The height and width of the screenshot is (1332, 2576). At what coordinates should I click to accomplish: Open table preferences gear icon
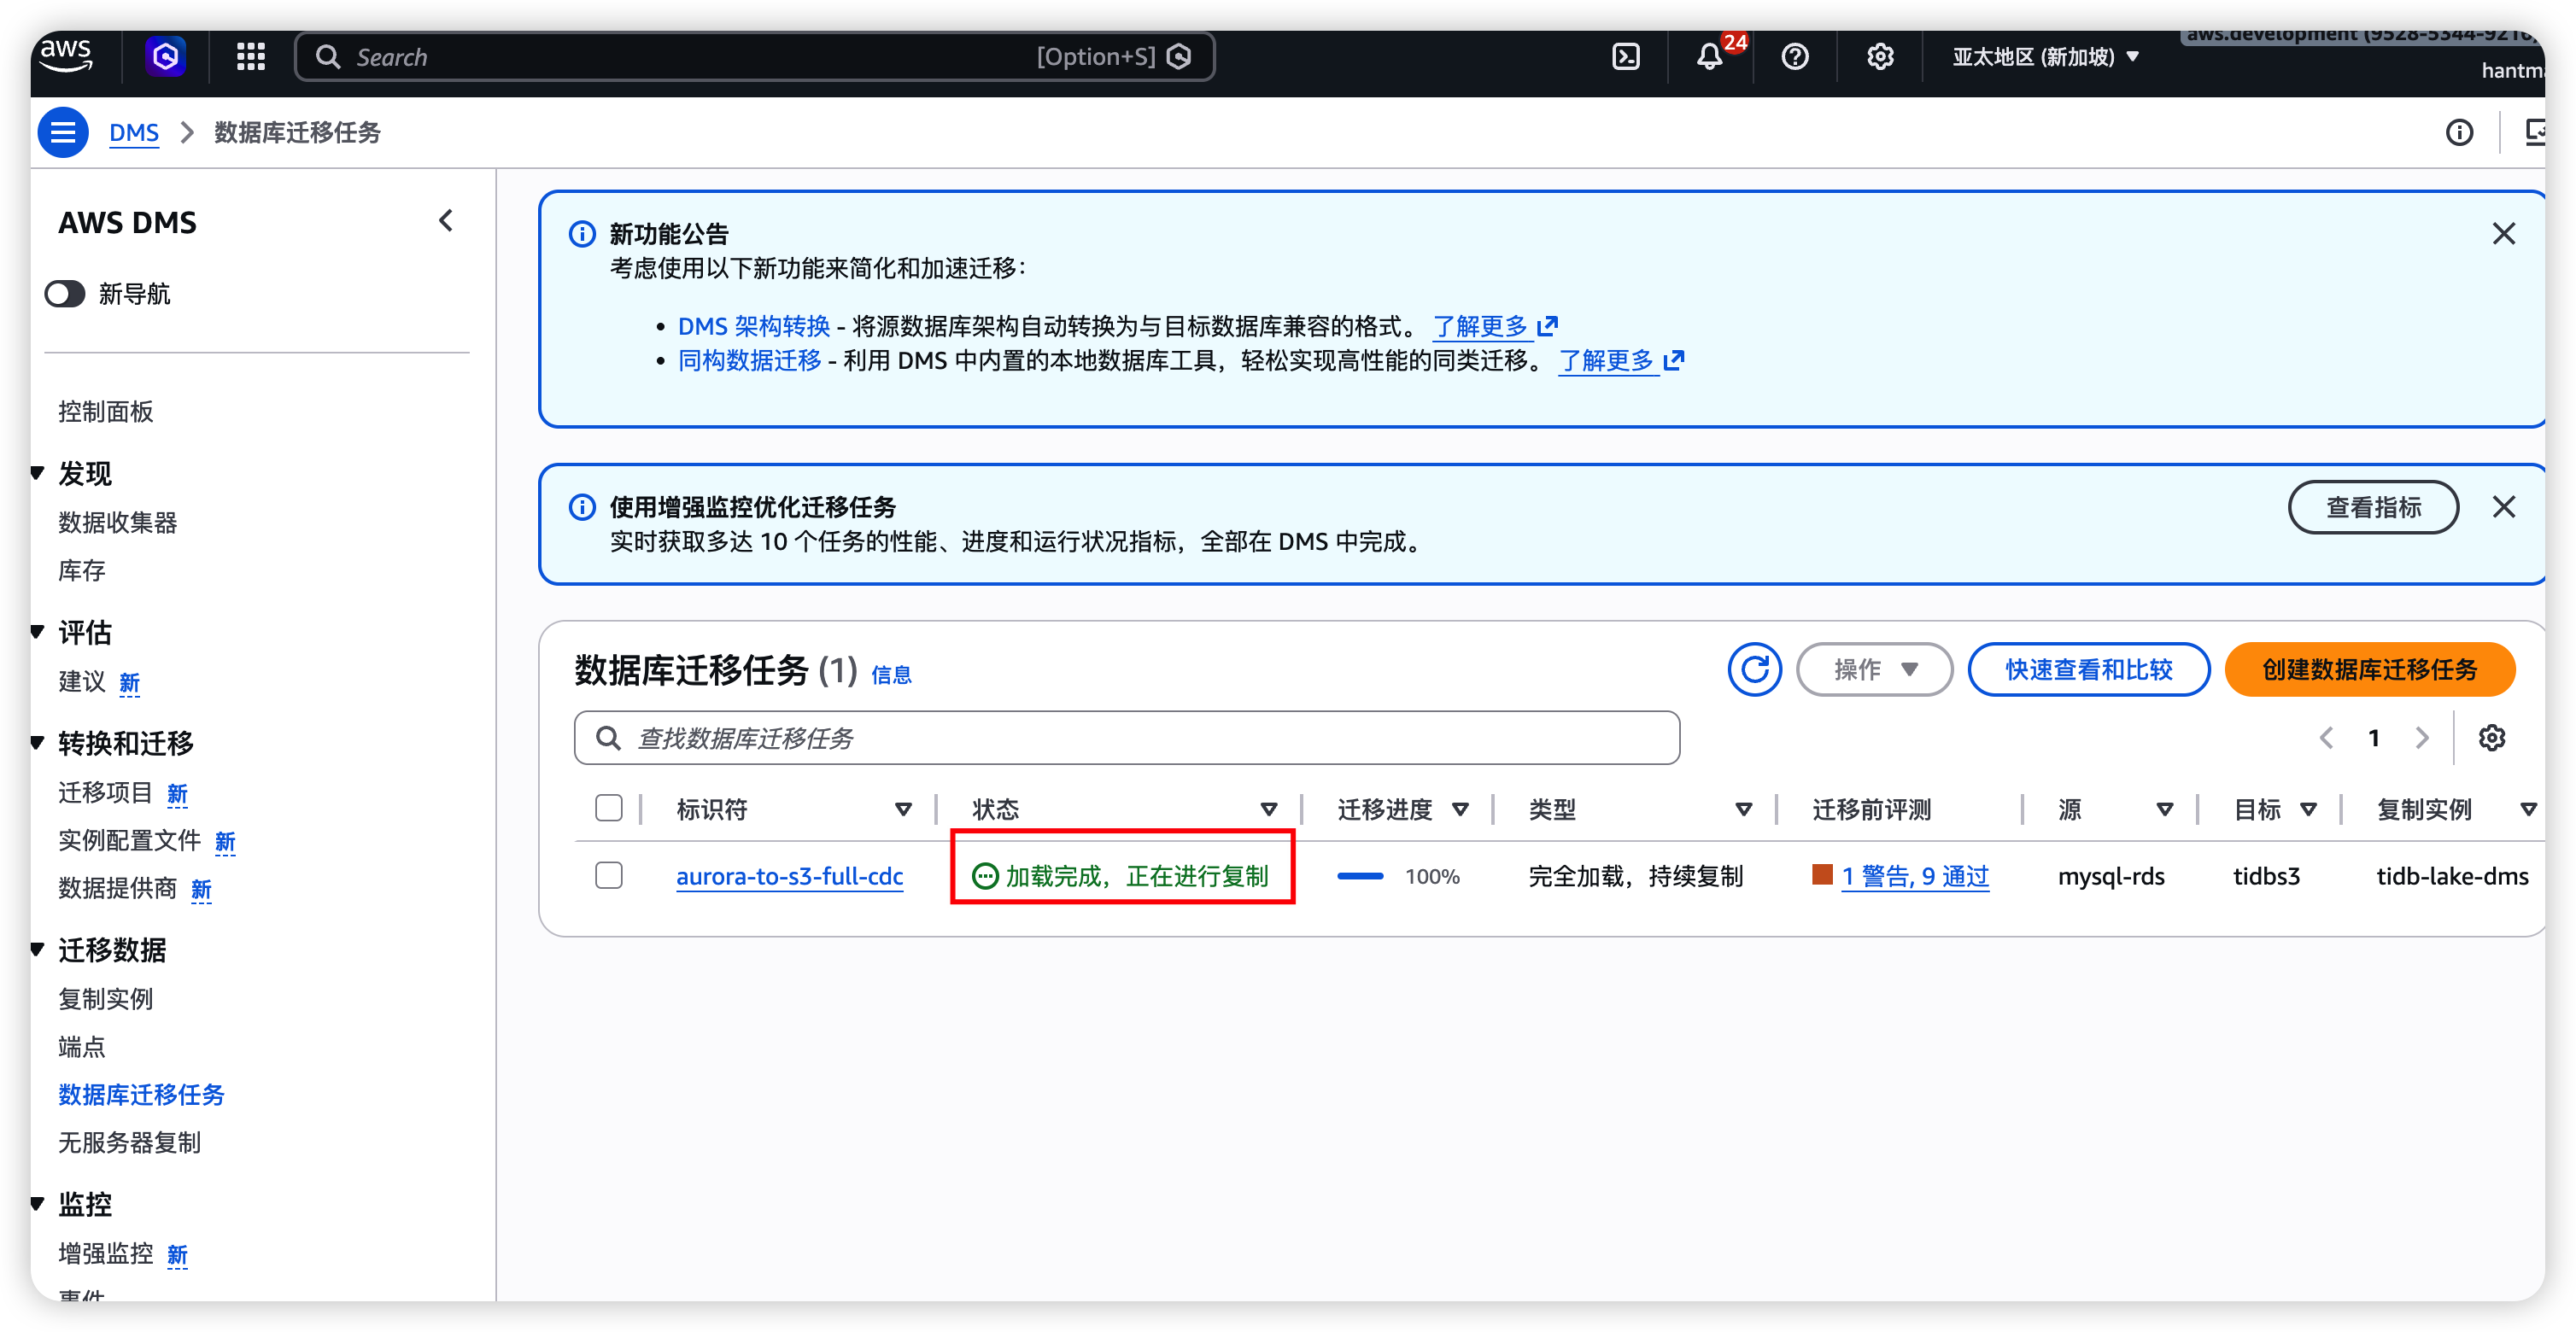2491,738
